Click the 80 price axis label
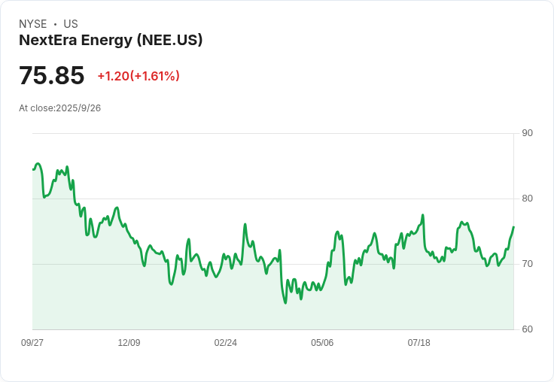 (527, 199)
